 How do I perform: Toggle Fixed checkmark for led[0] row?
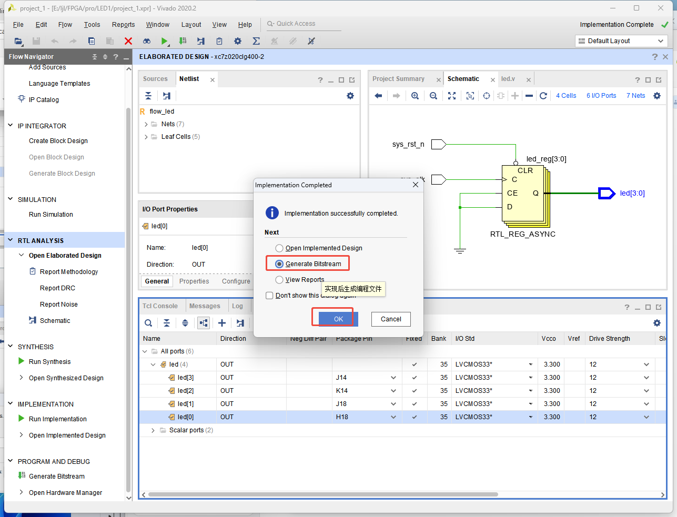click(415, 417)
